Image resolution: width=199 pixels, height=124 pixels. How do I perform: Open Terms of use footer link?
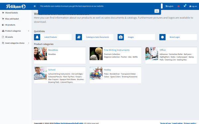[166, 123]
